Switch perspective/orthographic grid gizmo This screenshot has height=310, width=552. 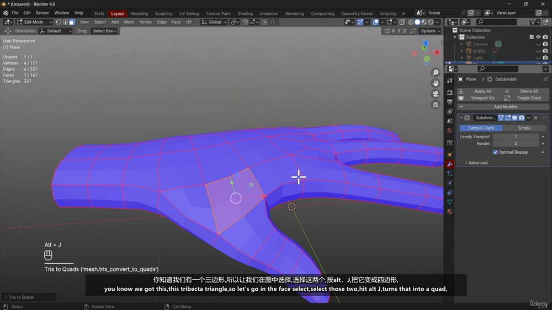click(436, 105)
